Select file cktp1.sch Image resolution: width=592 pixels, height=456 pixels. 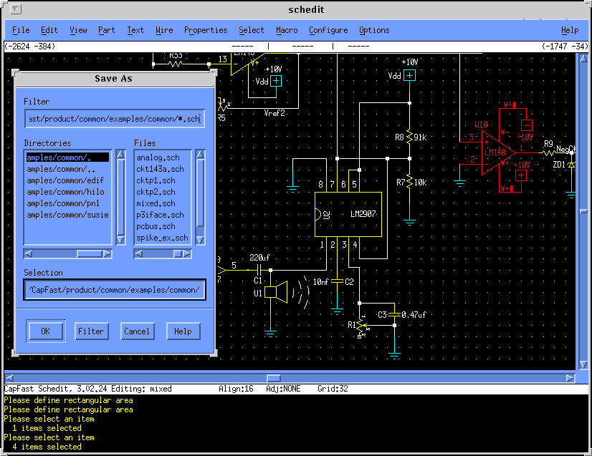coord(163,180)
